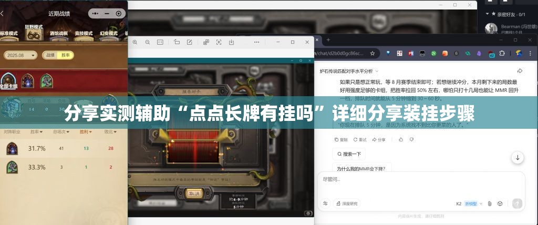Switch the toggle to 胜率
The image size is (538, 225).
coord(65,55)
